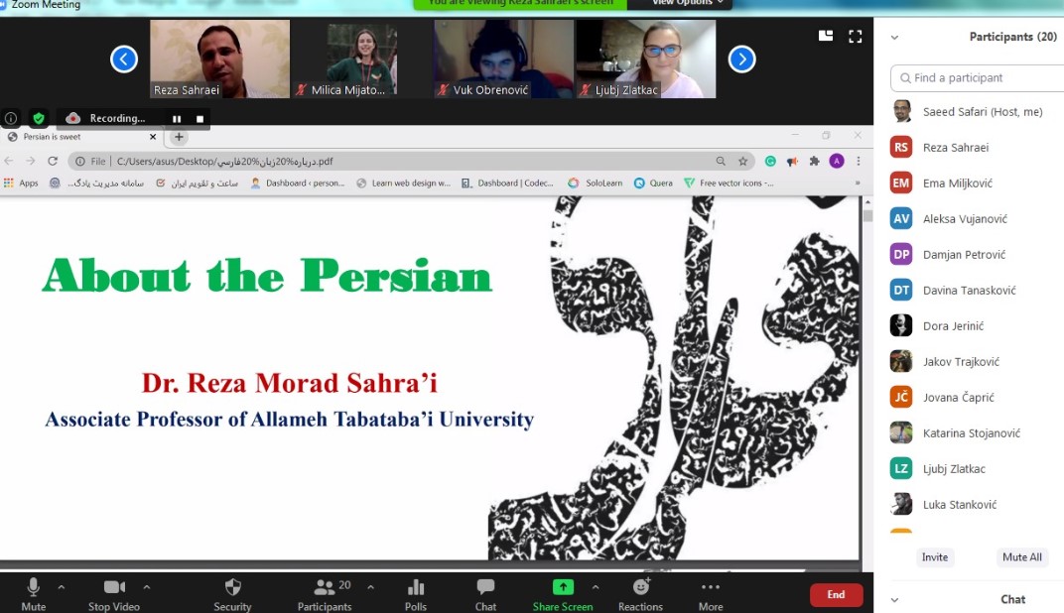Open the Chat bubble icon

pos(485,587)
